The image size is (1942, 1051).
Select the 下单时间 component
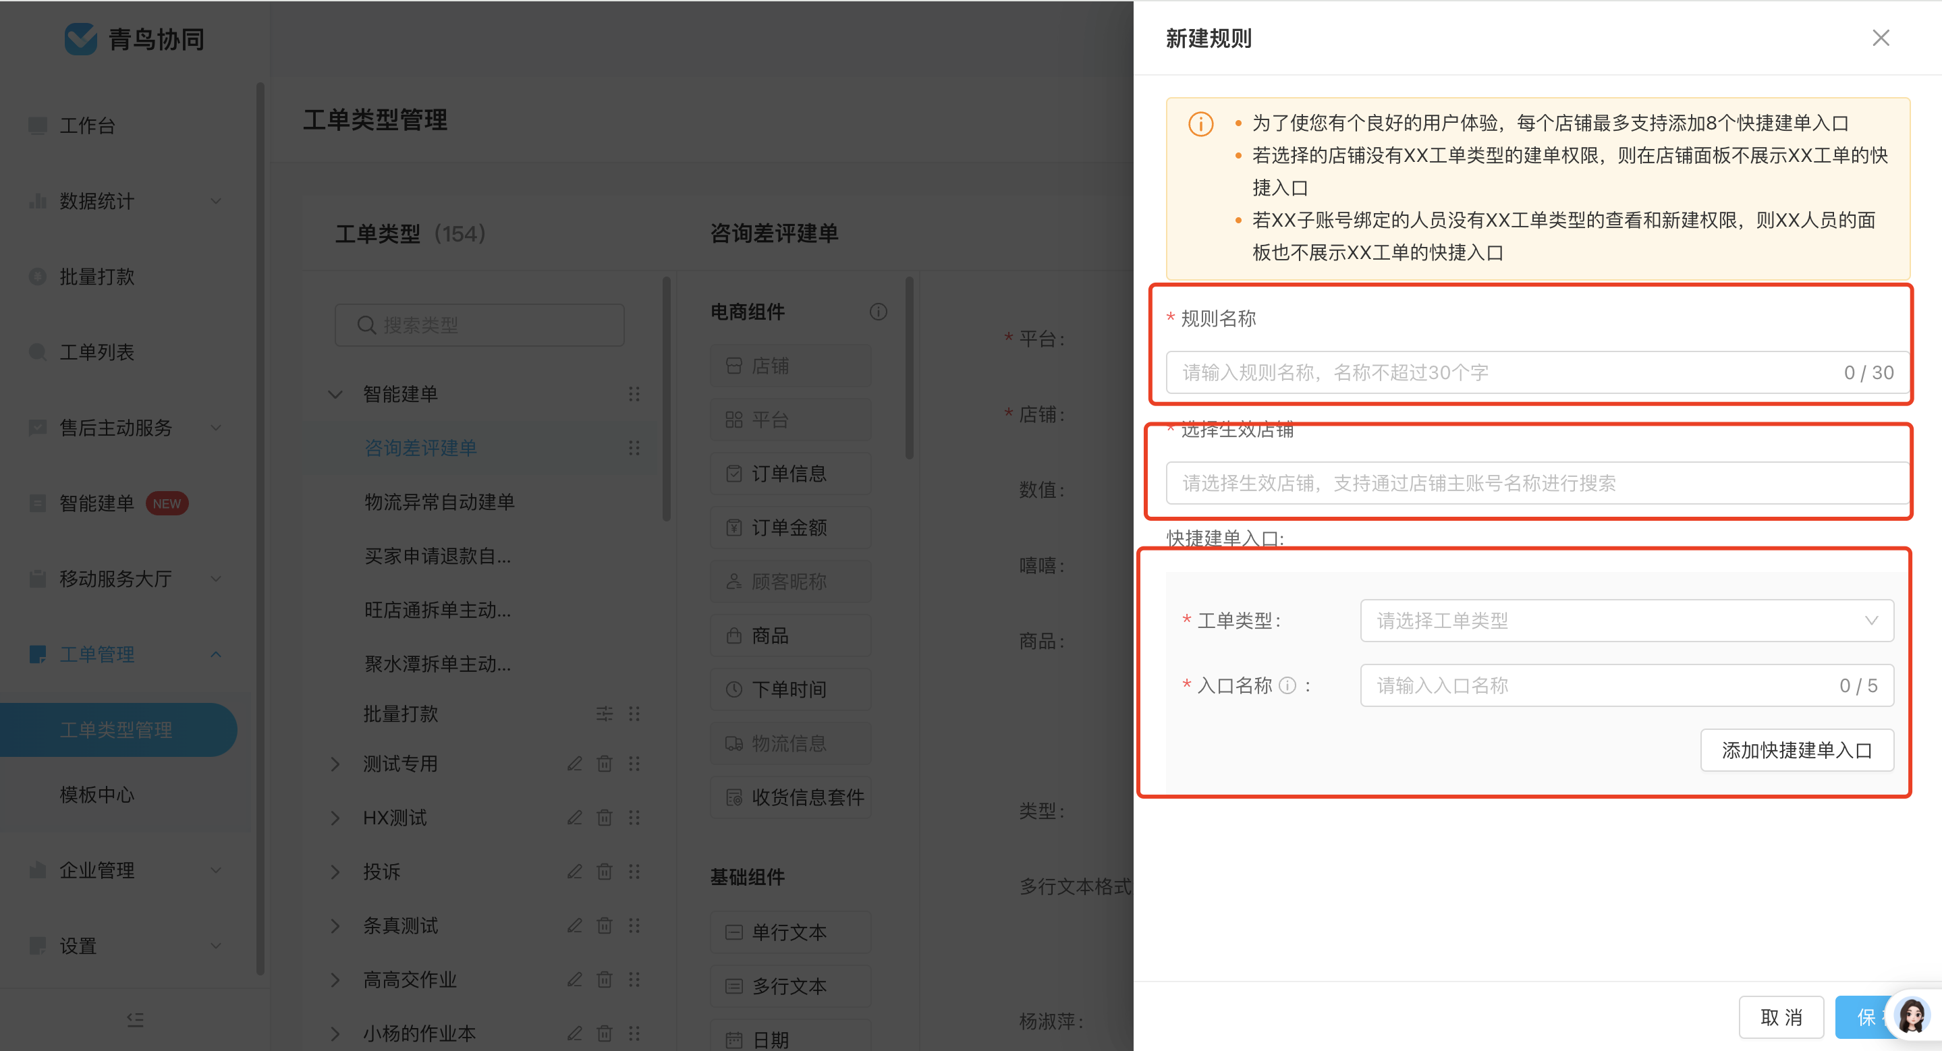point(790,690)
